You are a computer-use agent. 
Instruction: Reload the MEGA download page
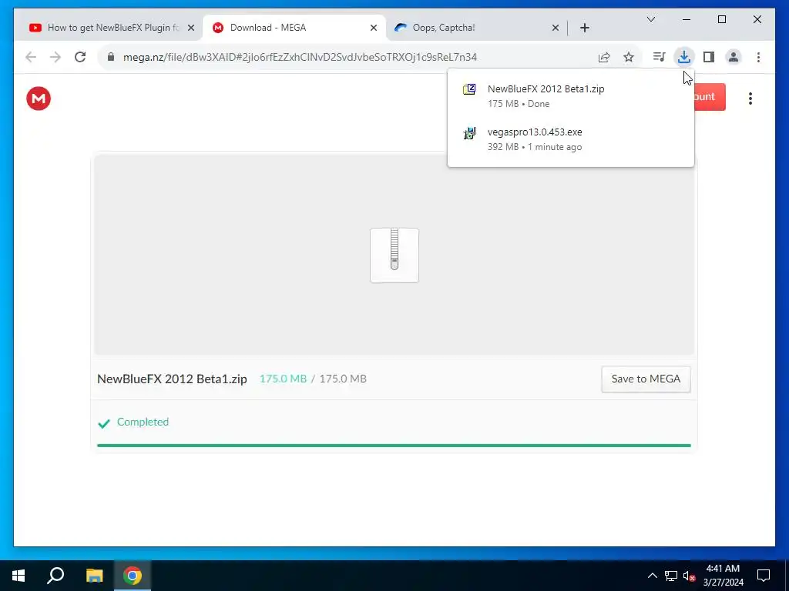(80, 57)
